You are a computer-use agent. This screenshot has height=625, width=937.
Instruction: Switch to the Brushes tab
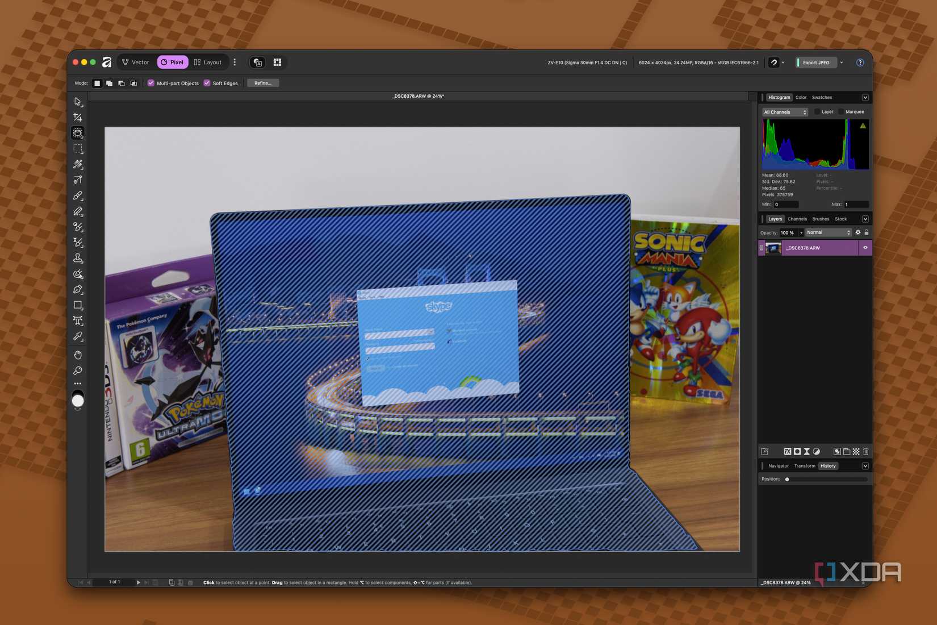pos(821,219)
